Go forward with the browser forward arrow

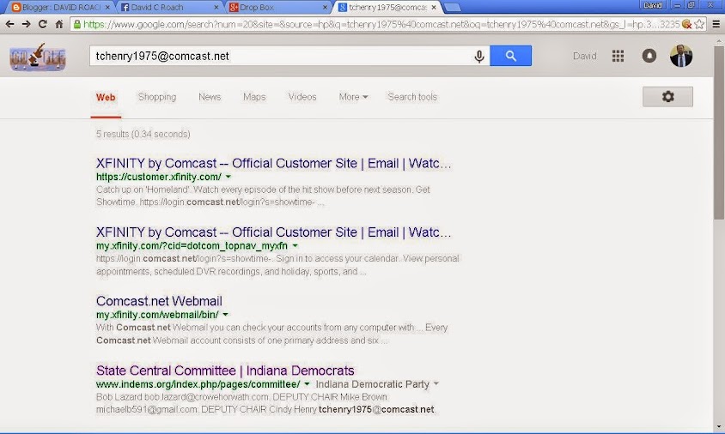pos(27,24)
